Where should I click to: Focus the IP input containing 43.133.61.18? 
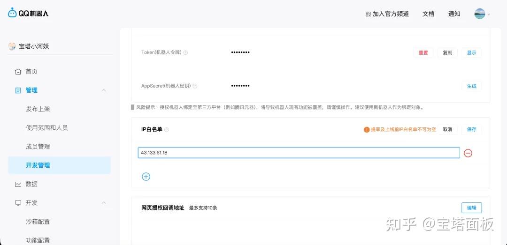[299, 153]
